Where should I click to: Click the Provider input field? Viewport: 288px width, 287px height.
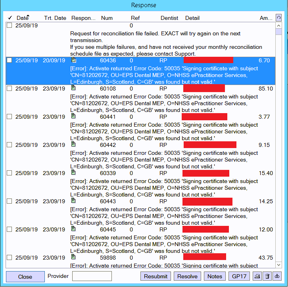pos(92,276)
